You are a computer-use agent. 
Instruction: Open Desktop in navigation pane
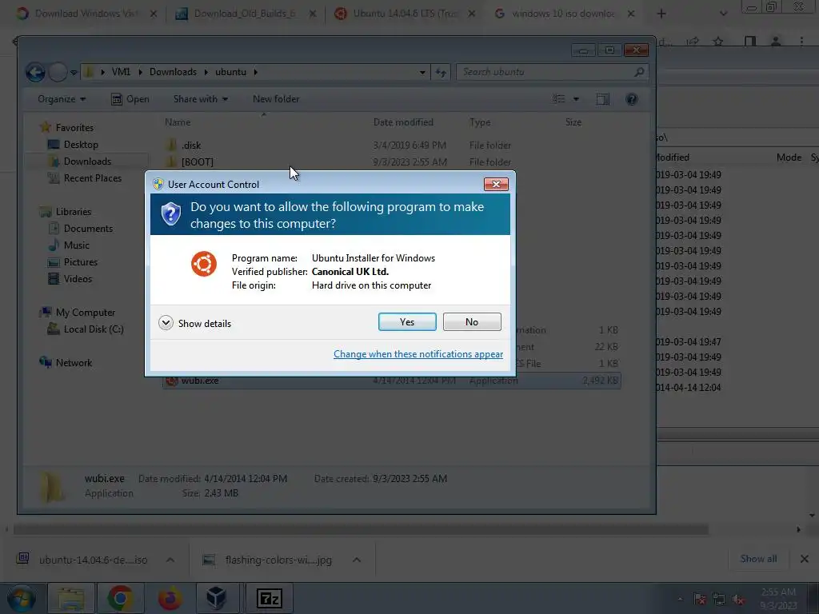(x=73, y=145)
